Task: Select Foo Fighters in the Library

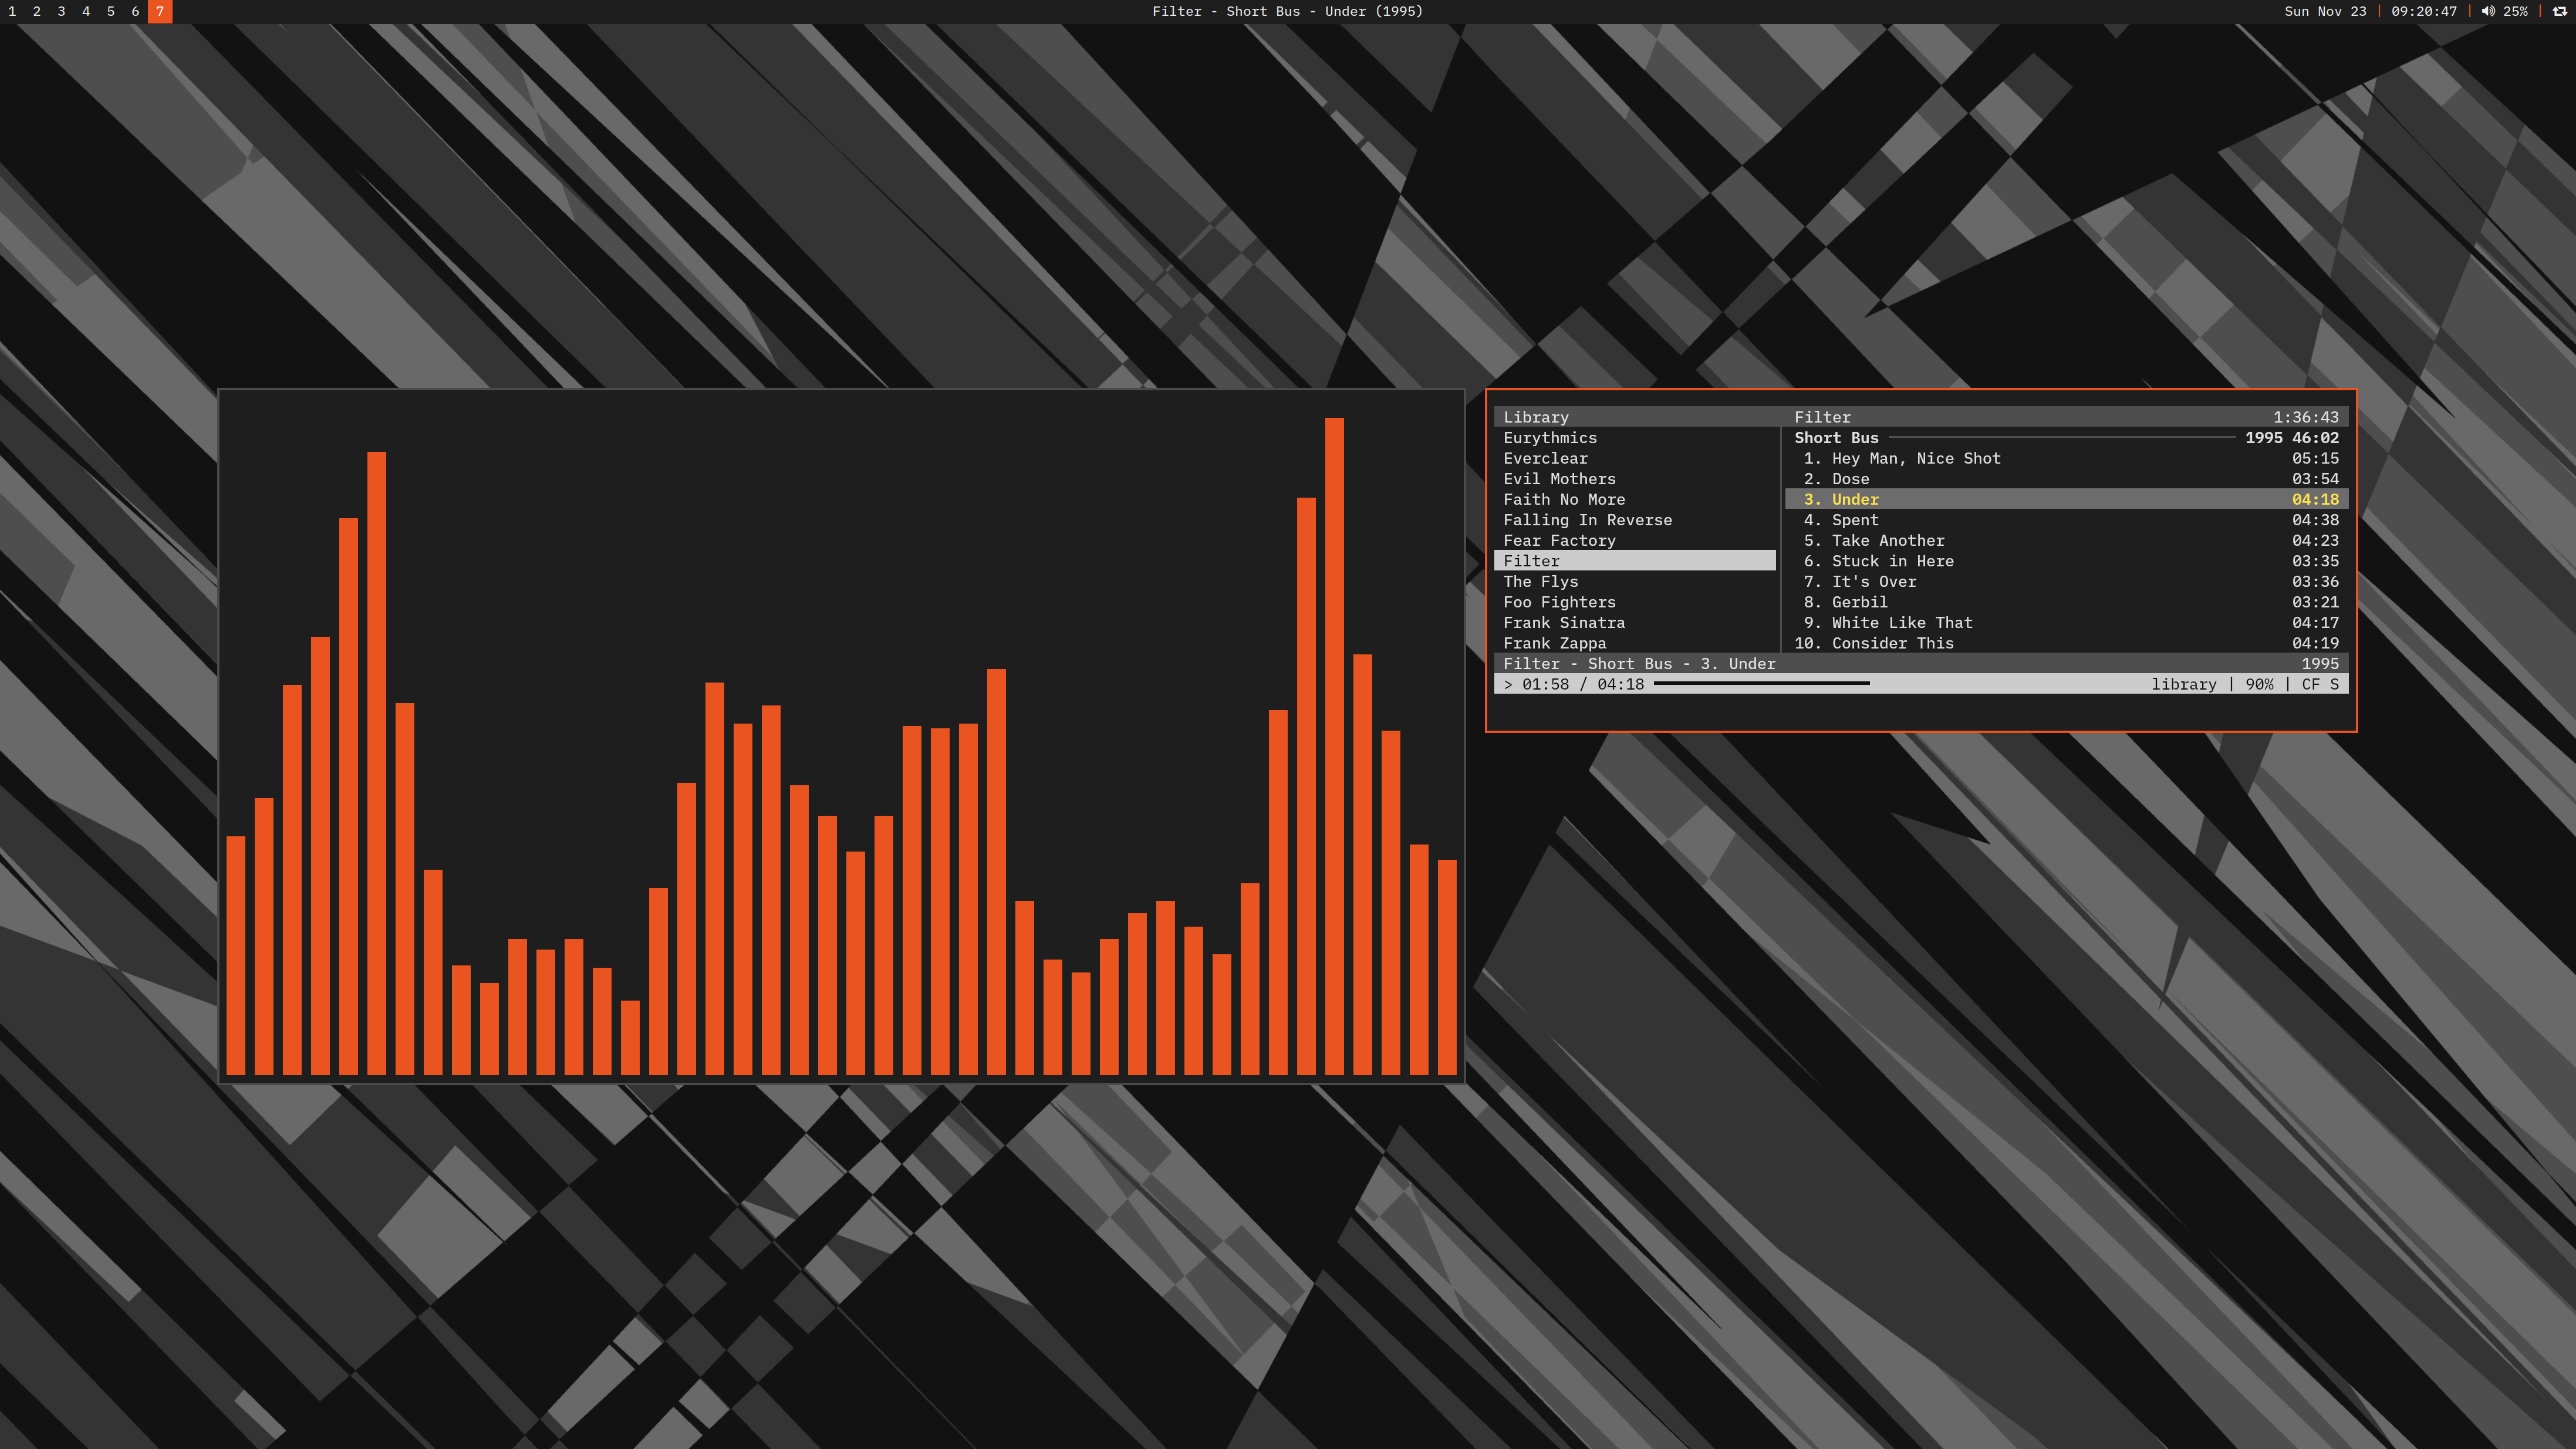Action: [x=1559, y=602]
